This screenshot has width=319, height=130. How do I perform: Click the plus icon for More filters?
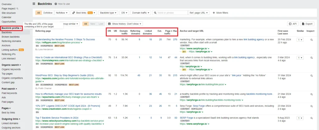(x=214, y=13)
